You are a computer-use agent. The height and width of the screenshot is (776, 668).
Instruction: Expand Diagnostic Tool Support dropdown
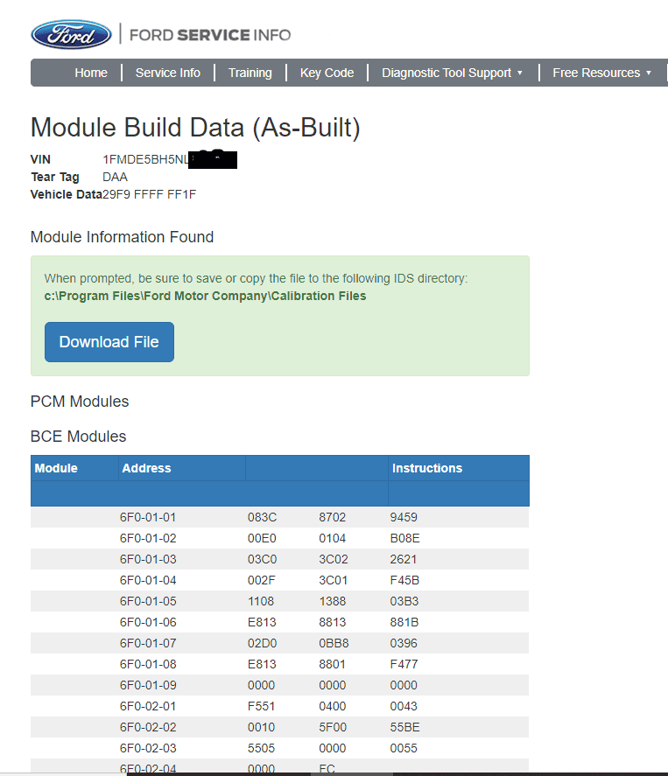coord(452,73)
